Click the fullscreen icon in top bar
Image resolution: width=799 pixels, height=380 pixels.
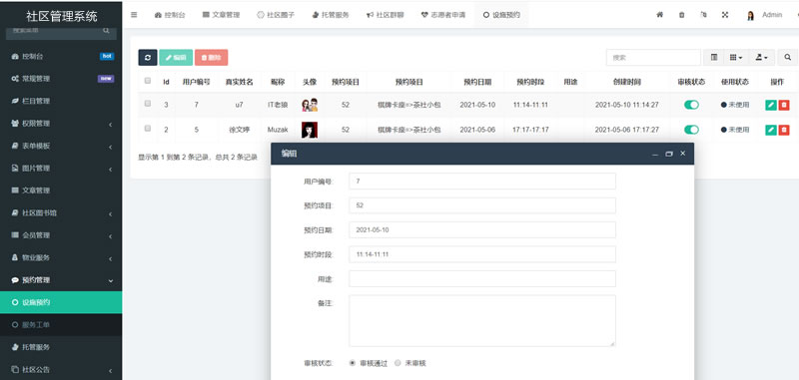coord(725,15)
